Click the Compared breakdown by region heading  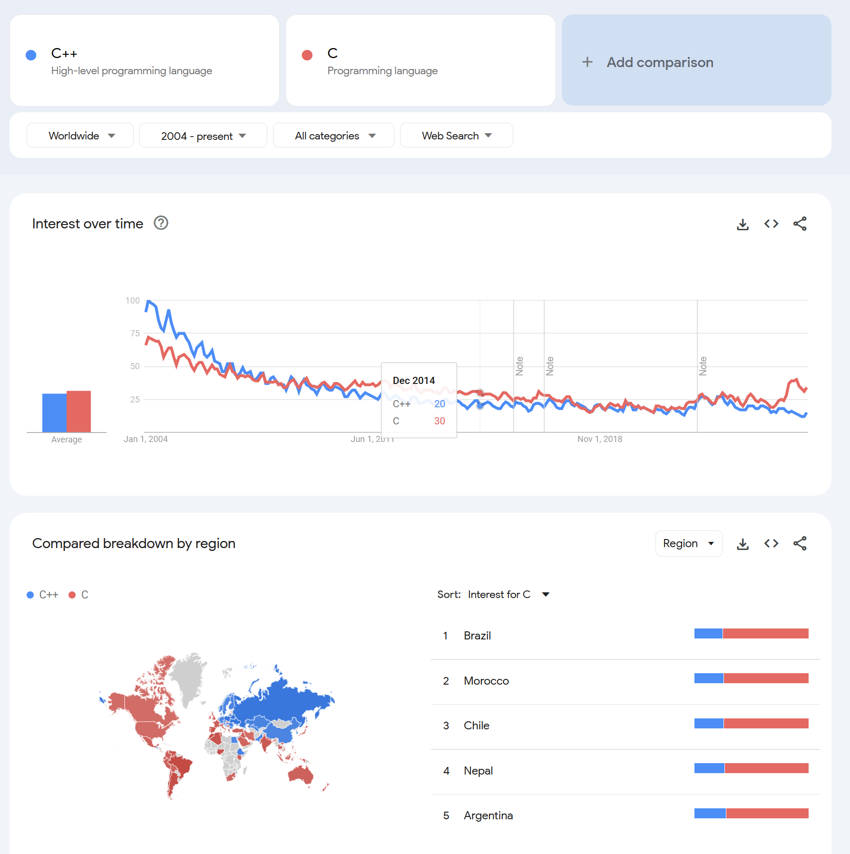134,543
